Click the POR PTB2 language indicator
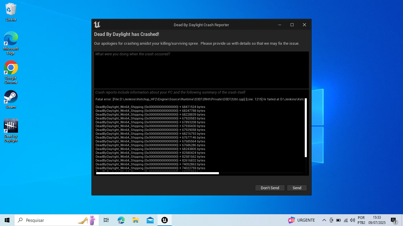This screenshot has height=226, width=403. (x=361, y=220)
